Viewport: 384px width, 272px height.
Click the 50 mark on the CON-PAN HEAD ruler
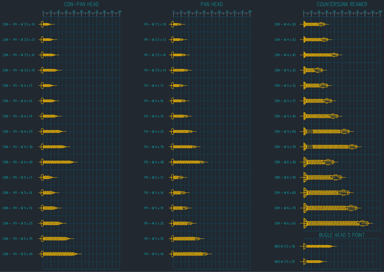(81, 12)
